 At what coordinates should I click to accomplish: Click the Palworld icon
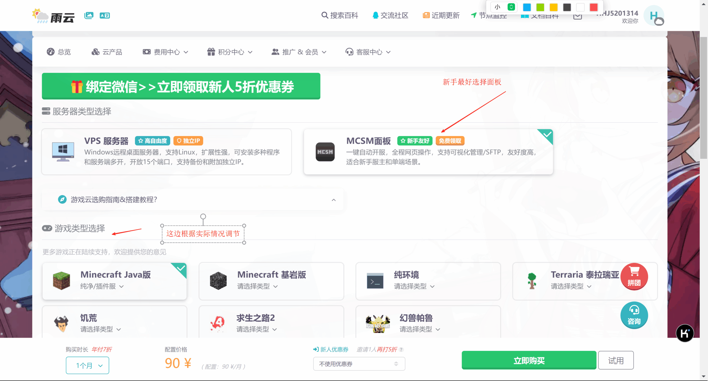pyautogui.click(x=378, y=324)
